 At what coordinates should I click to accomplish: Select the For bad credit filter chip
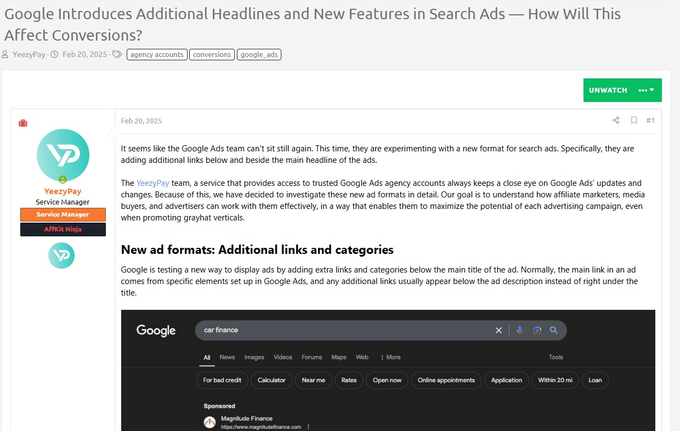point(222,380)
